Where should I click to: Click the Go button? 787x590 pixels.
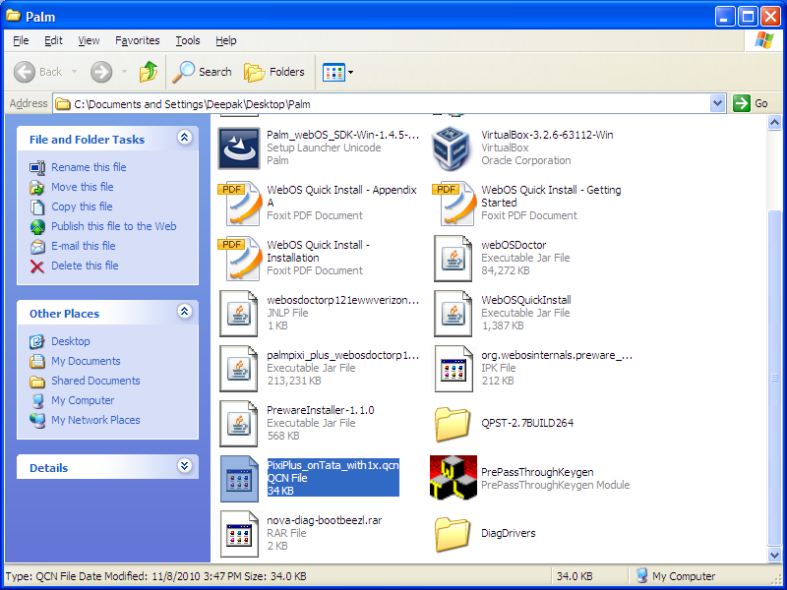tap(751, 103)
